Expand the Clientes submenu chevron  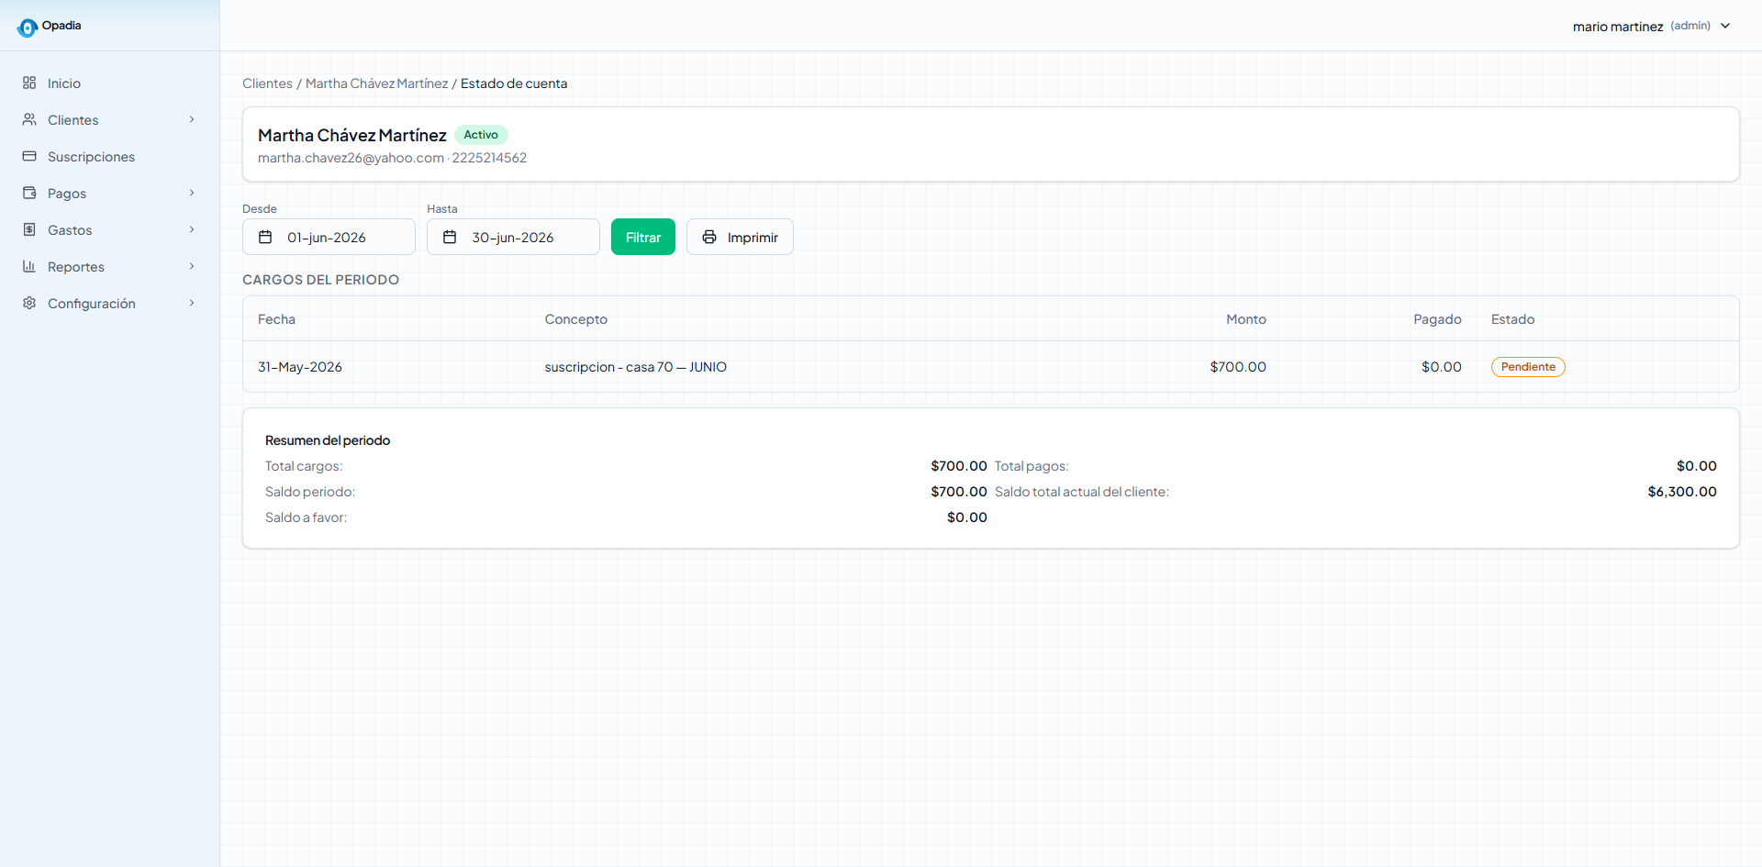coord(192,119)
